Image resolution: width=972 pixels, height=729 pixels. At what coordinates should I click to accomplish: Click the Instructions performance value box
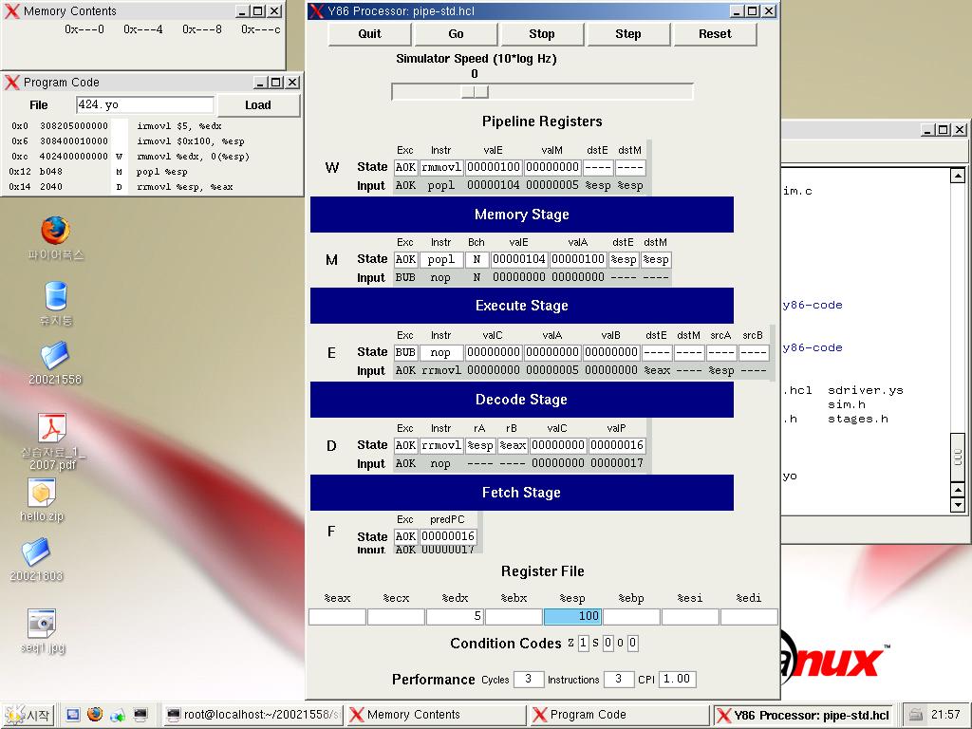coord(618,680)
